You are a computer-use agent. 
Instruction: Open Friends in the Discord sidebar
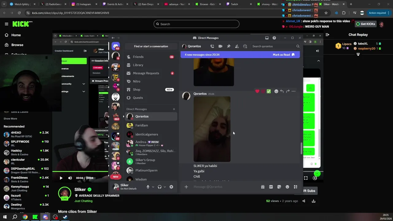tap(151, 57)
